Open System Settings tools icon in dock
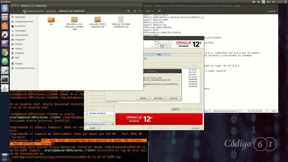The height and width of the screenshot is (162, 288). click(x=5, y=35)
